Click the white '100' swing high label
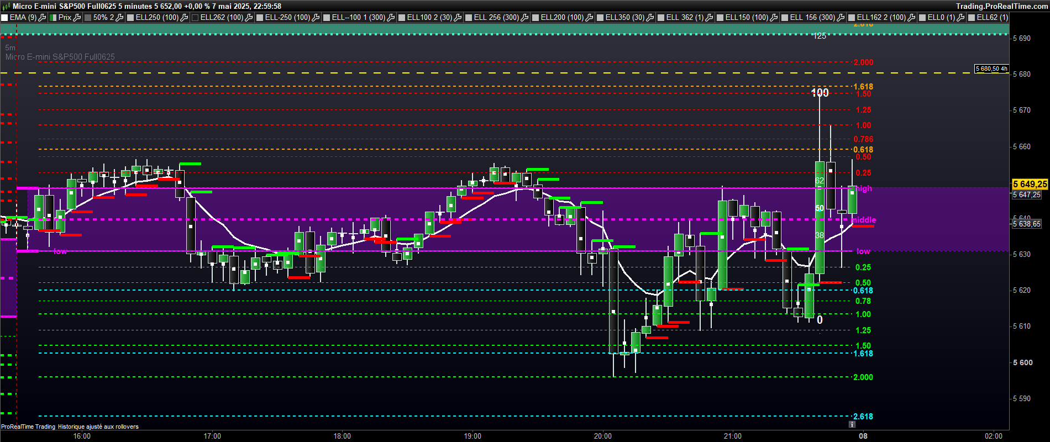The height and width of the screenshot is (442, 1050). coord(820,93)
